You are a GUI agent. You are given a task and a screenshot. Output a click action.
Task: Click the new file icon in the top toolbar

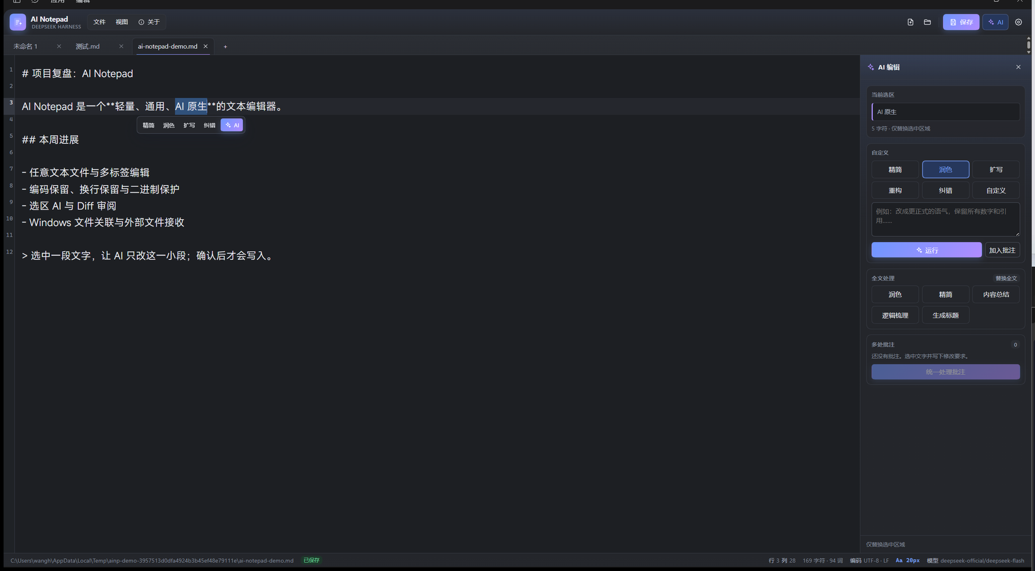910,22
